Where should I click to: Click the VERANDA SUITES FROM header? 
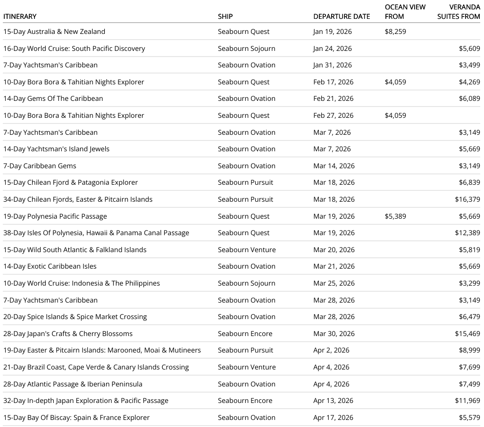458,12
